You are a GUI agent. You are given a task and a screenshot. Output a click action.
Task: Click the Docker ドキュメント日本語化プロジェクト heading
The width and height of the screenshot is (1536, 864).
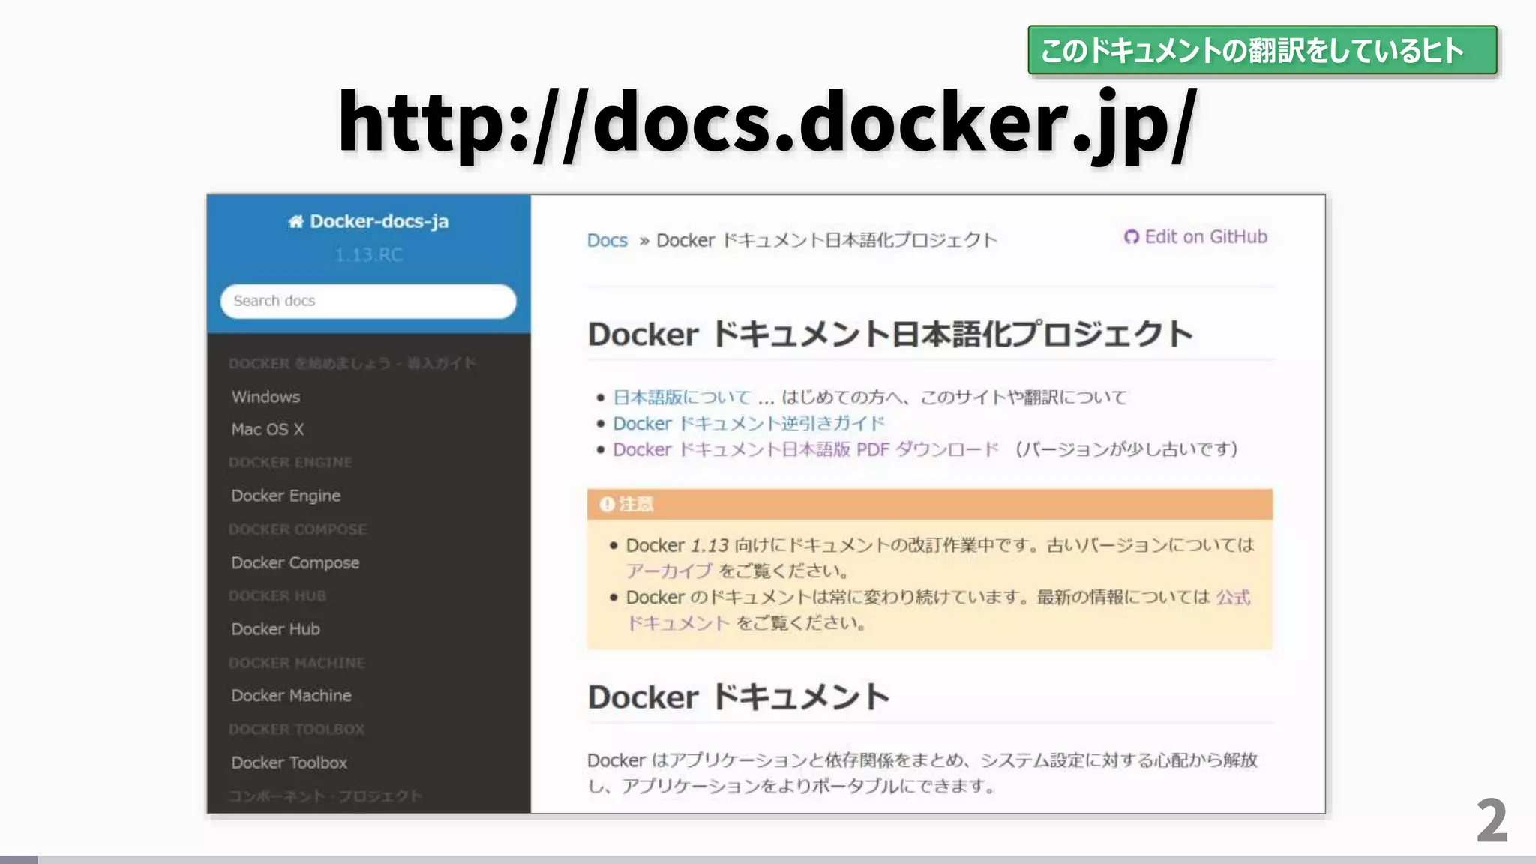890,334
